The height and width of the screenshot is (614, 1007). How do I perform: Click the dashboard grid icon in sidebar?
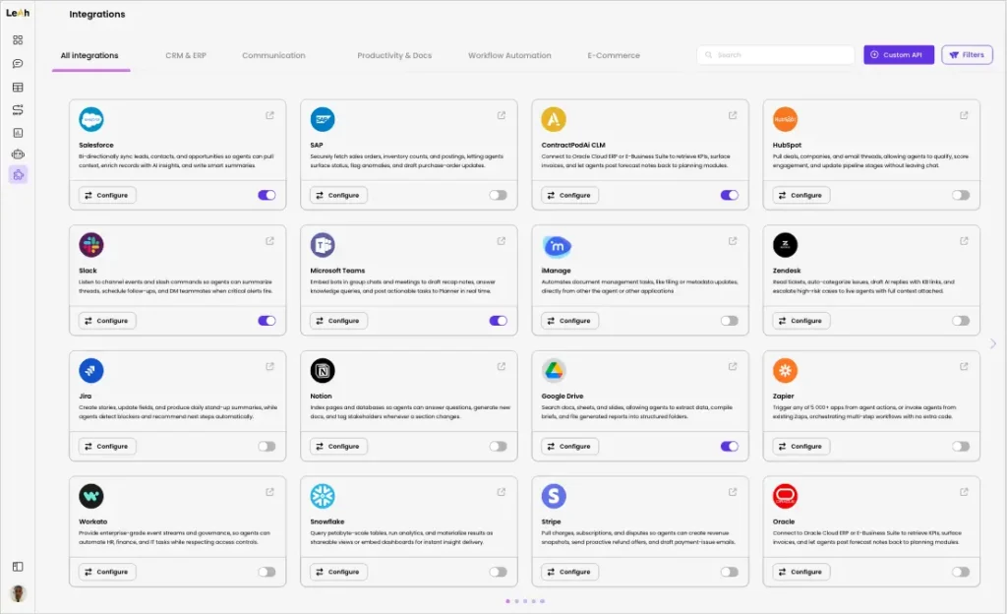click(x=18, y=40)
